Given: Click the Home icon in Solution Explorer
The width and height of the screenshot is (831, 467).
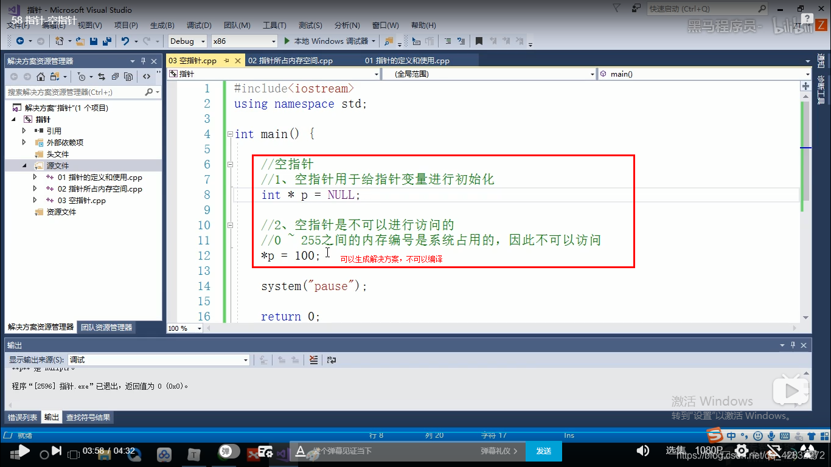Looking at the screenshot, I should tap(41, 77).
